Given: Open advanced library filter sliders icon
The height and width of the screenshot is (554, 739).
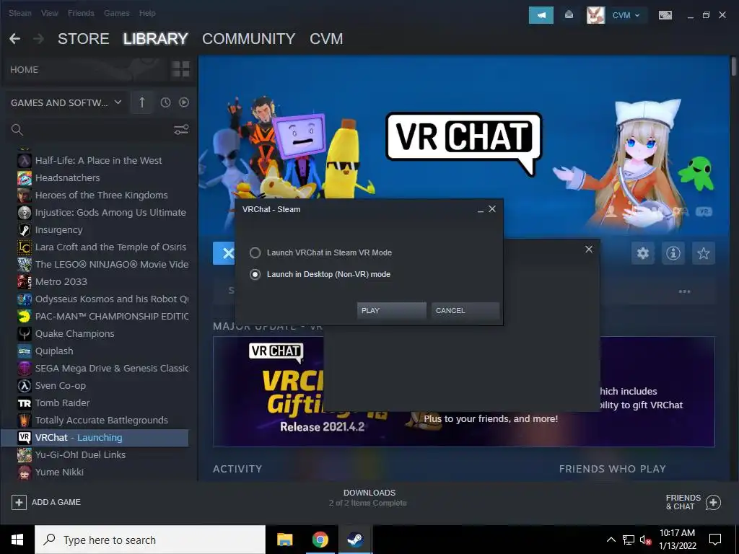Looking at the screenshot, I should (x=181, y=130).
